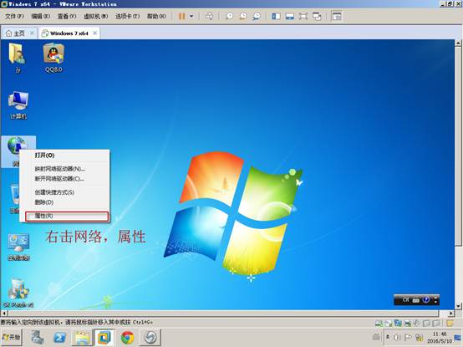Click the send Ctrl+Alt+Del toolbar icon
This screenshot has height=347, width=463.
[210, 16]
